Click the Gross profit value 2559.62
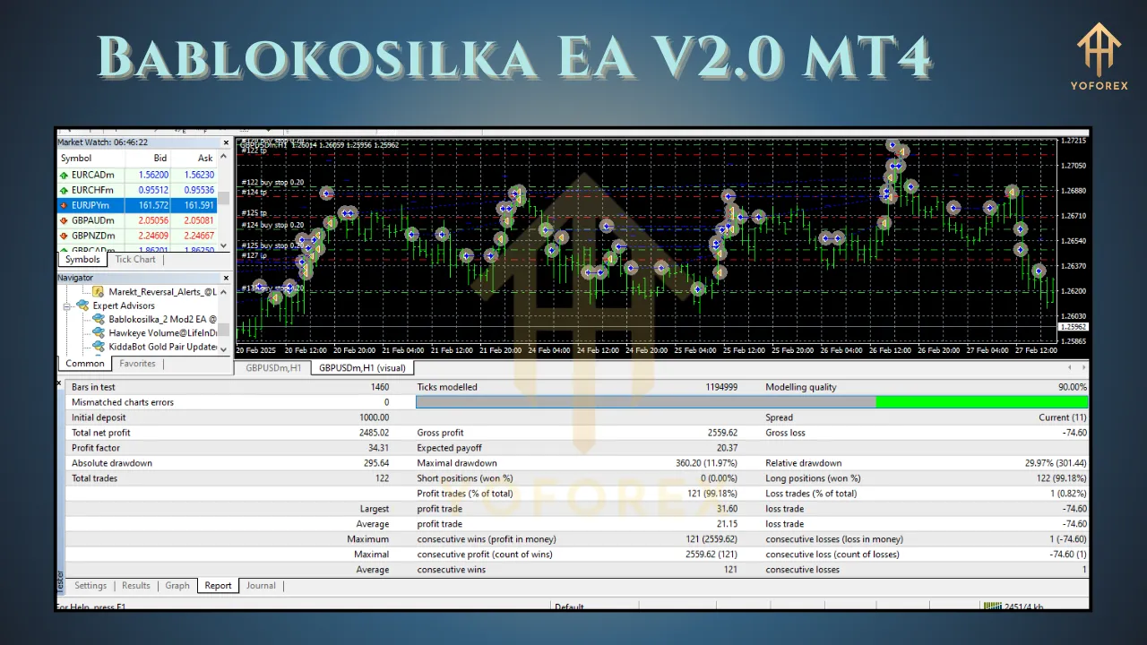 (x=721, y=433)
